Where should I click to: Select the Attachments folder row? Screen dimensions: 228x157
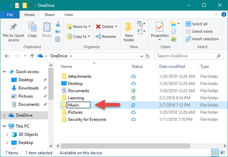pyautogui.click(x=144, y=76)
